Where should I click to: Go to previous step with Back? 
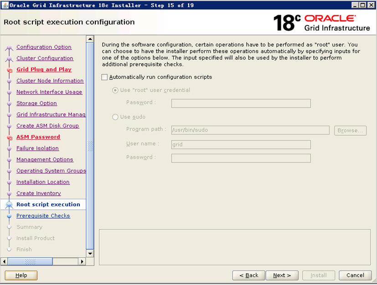pyautogui.click(x=248, y=275)
